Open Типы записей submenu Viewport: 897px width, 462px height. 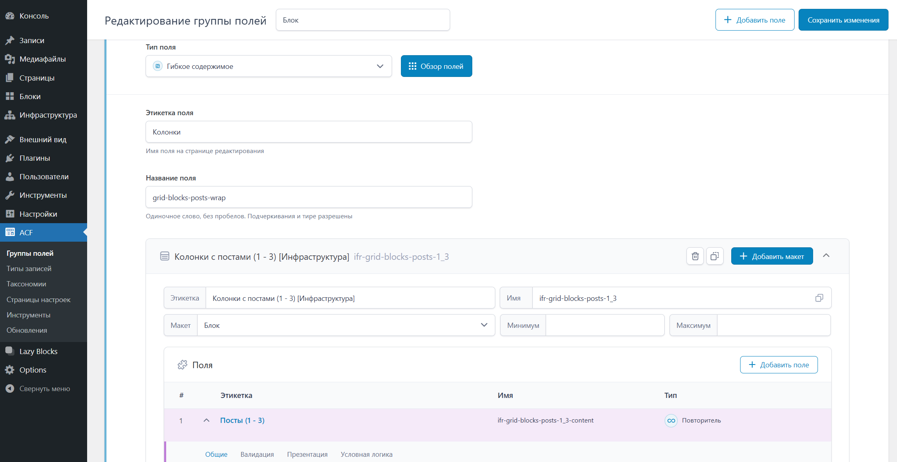29,269
